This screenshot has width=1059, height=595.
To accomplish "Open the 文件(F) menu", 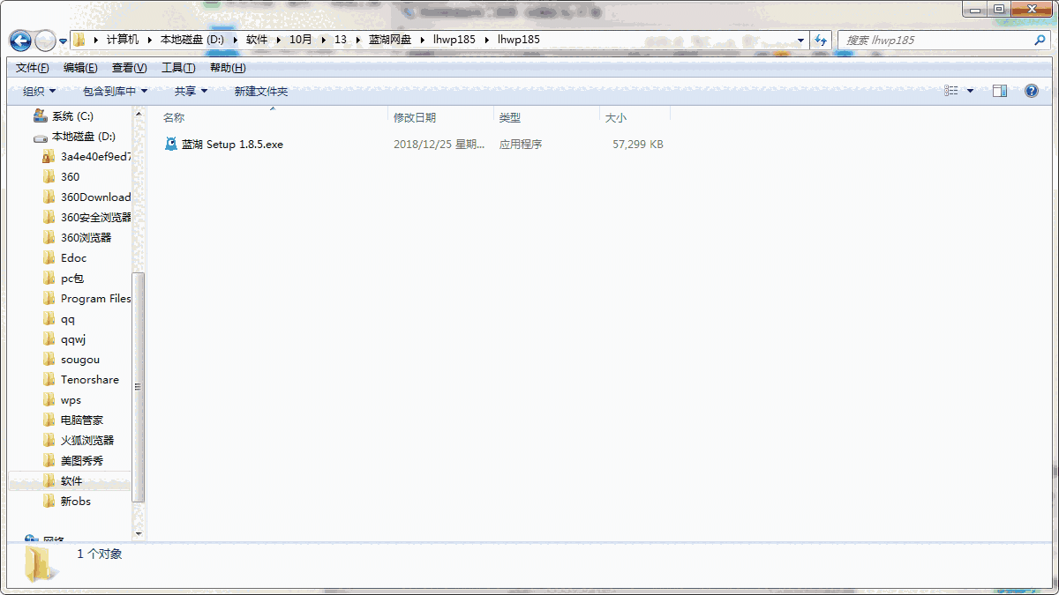I will (33, 68).
